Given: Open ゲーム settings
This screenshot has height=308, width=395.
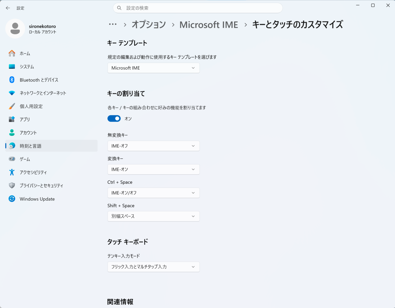Looking at the screenshot, I should (x=51, y=159).
